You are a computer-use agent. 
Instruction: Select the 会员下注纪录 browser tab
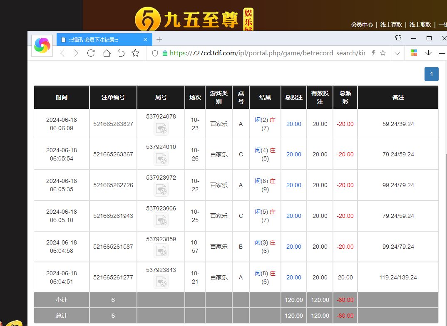click(100, 40)
